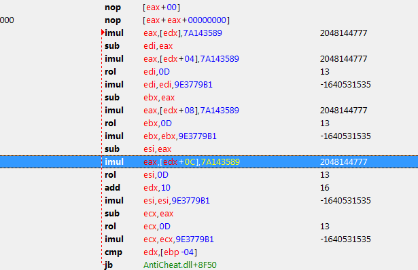Select the rol esi,0D instruction
Image resolution: width=418 pixels, height=270 pixels.
coord(209,175)
